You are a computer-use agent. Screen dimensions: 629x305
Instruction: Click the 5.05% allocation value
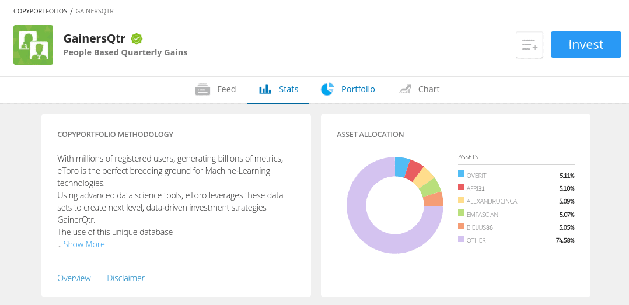click(x=567, y=227)
